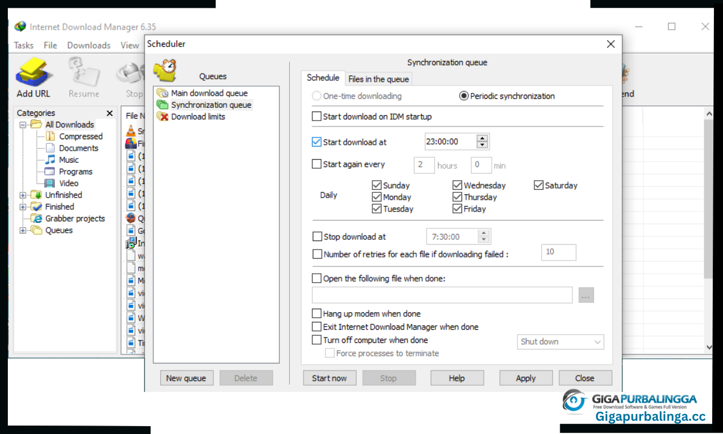Click the Documents category icon
This screenshot has height=434, width=723.
pos(50,148)
